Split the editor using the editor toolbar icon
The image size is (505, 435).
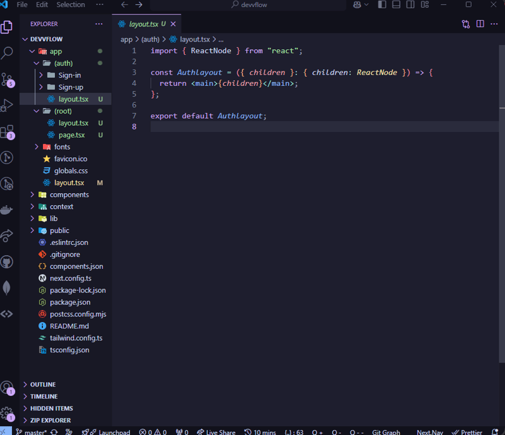pyautogui.click(x=480, y=23)
